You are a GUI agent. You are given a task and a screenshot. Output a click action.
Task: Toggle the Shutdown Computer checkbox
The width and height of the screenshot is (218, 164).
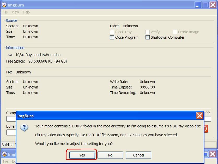click(148, 37)
